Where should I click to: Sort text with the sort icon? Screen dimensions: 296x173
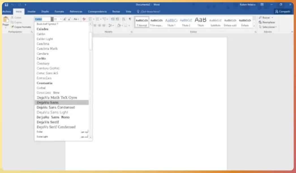click(124, 19)
